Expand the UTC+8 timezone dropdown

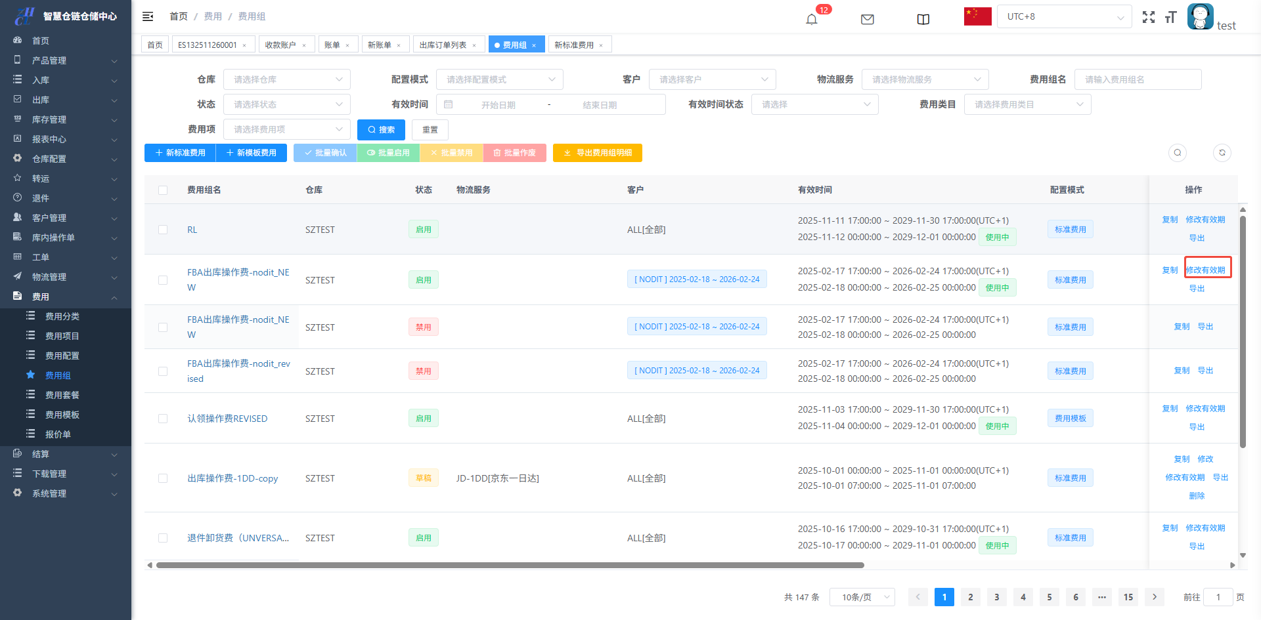click(x=1064, y=16)
